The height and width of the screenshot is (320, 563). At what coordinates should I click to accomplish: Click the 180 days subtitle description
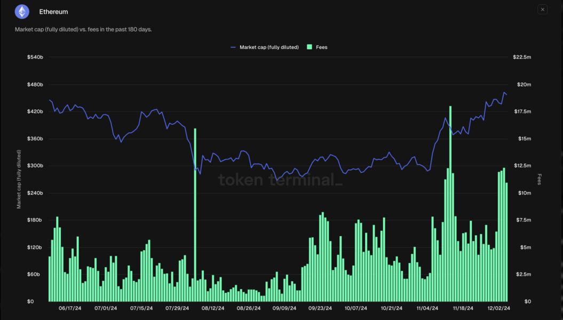83,29
